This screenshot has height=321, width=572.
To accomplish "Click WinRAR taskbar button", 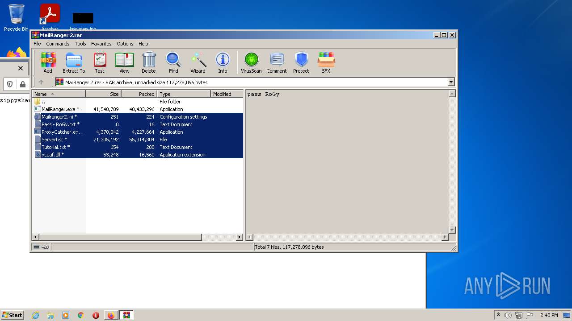I will coord(126,315).
